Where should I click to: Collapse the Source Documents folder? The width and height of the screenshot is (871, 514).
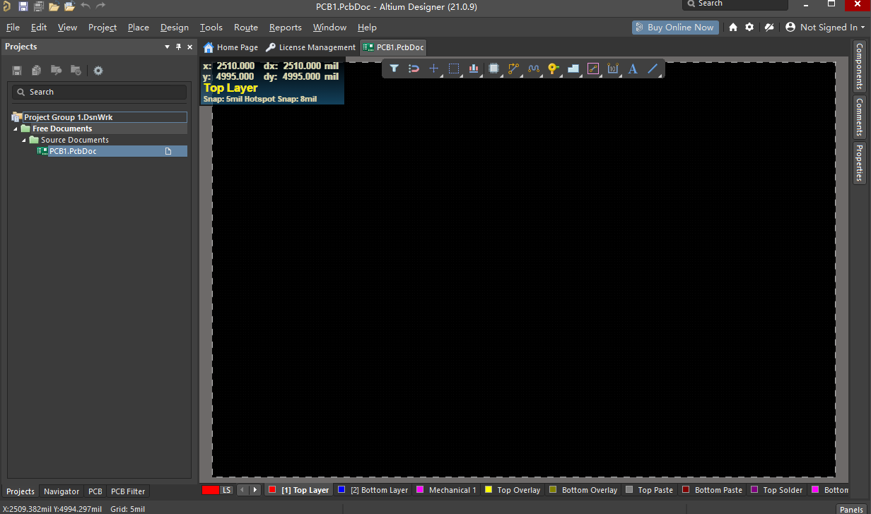[x=24, y=140]
